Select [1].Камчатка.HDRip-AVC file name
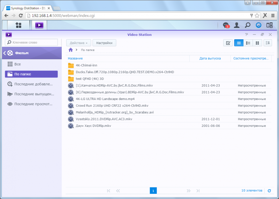The width and height of the screenshot is (279, 199). point(114,85)
